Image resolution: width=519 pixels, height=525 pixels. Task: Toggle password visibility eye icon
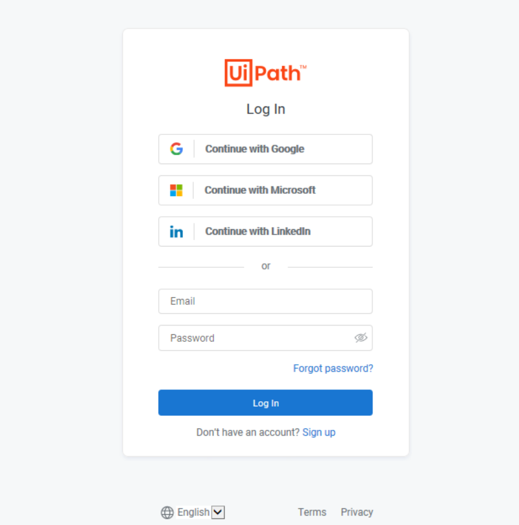(361, 338)
